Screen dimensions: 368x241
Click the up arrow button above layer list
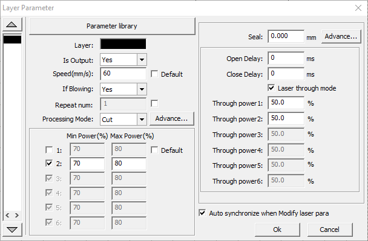[12, 25]
